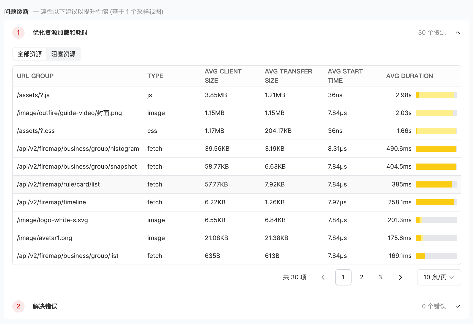Click the AVG CLIENT SIZE column header

tap(223, 76)
